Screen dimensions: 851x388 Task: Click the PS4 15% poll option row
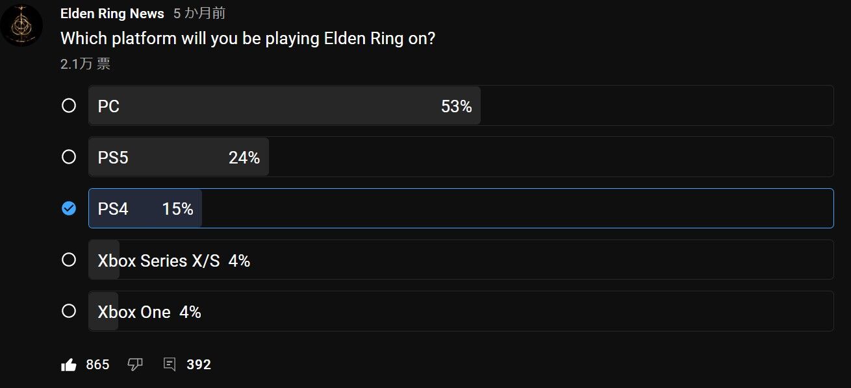pos(460,208)
